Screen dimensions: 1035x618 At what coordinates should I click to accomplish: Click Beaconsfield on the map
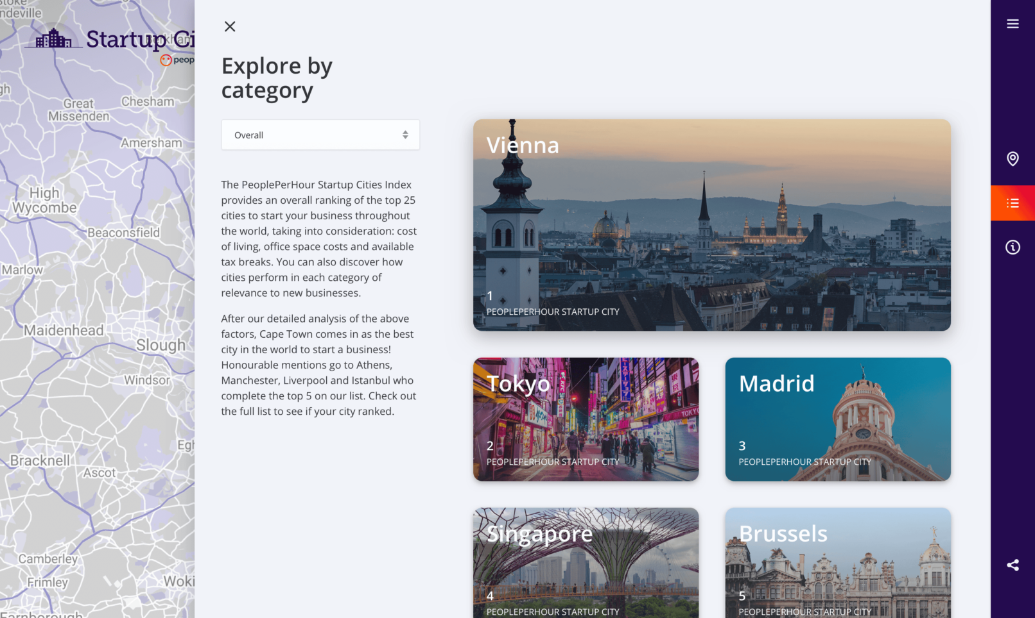[x=123, y=233]
